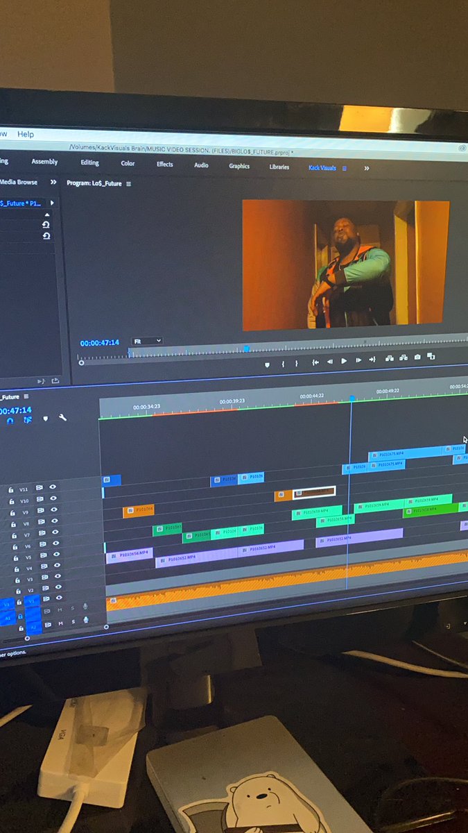Select the outlined clip on track V10
This screenshot has height=833, width=468.
pos(314,492)
